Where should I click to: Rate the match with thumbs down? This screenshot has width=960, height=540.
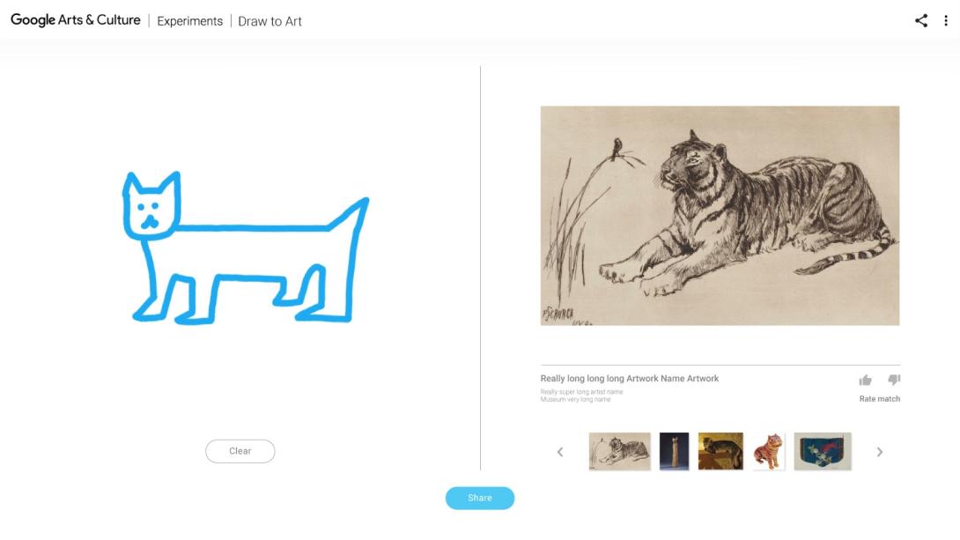click(x=894, y=381)
